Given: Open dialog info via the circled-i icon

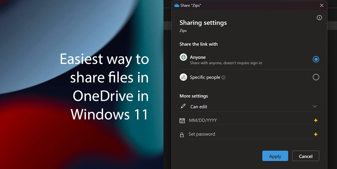Looking at the screenshot, I should click(319, 17).
